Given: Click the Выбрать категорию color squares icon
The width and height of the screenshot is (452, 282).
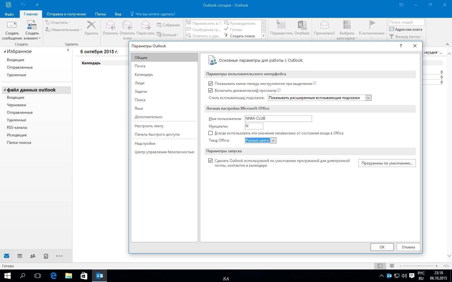Looking at the screenshot, I should tap(347, 25).
